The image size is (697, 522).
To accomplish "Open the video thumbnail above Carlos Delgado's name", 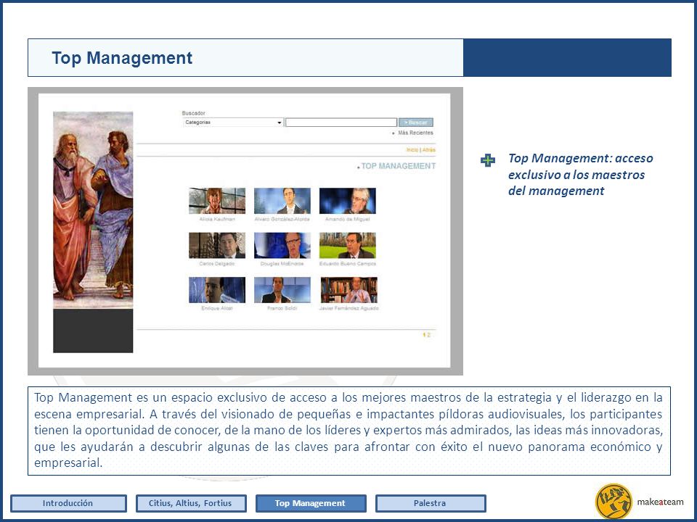I will coord(217,245).
